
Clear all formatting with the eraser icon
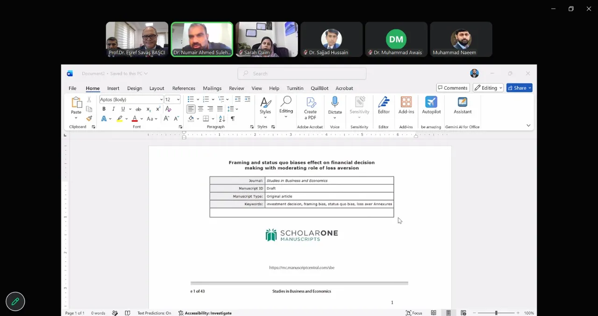[168, 109]
